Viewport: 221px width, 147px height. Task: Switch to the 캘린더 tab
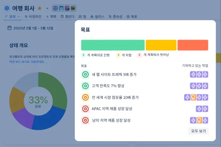pos(68,16)
